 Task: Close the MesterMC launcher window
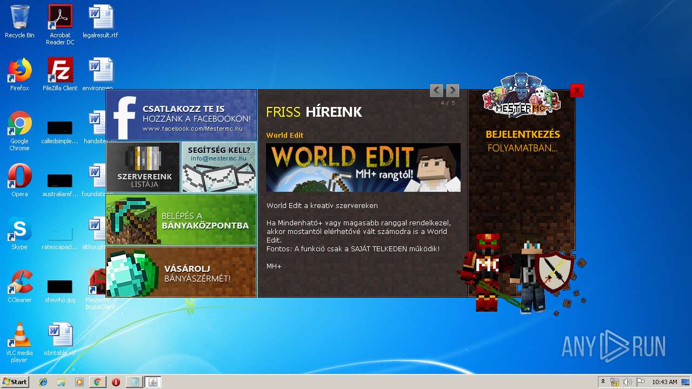(577, 90)
